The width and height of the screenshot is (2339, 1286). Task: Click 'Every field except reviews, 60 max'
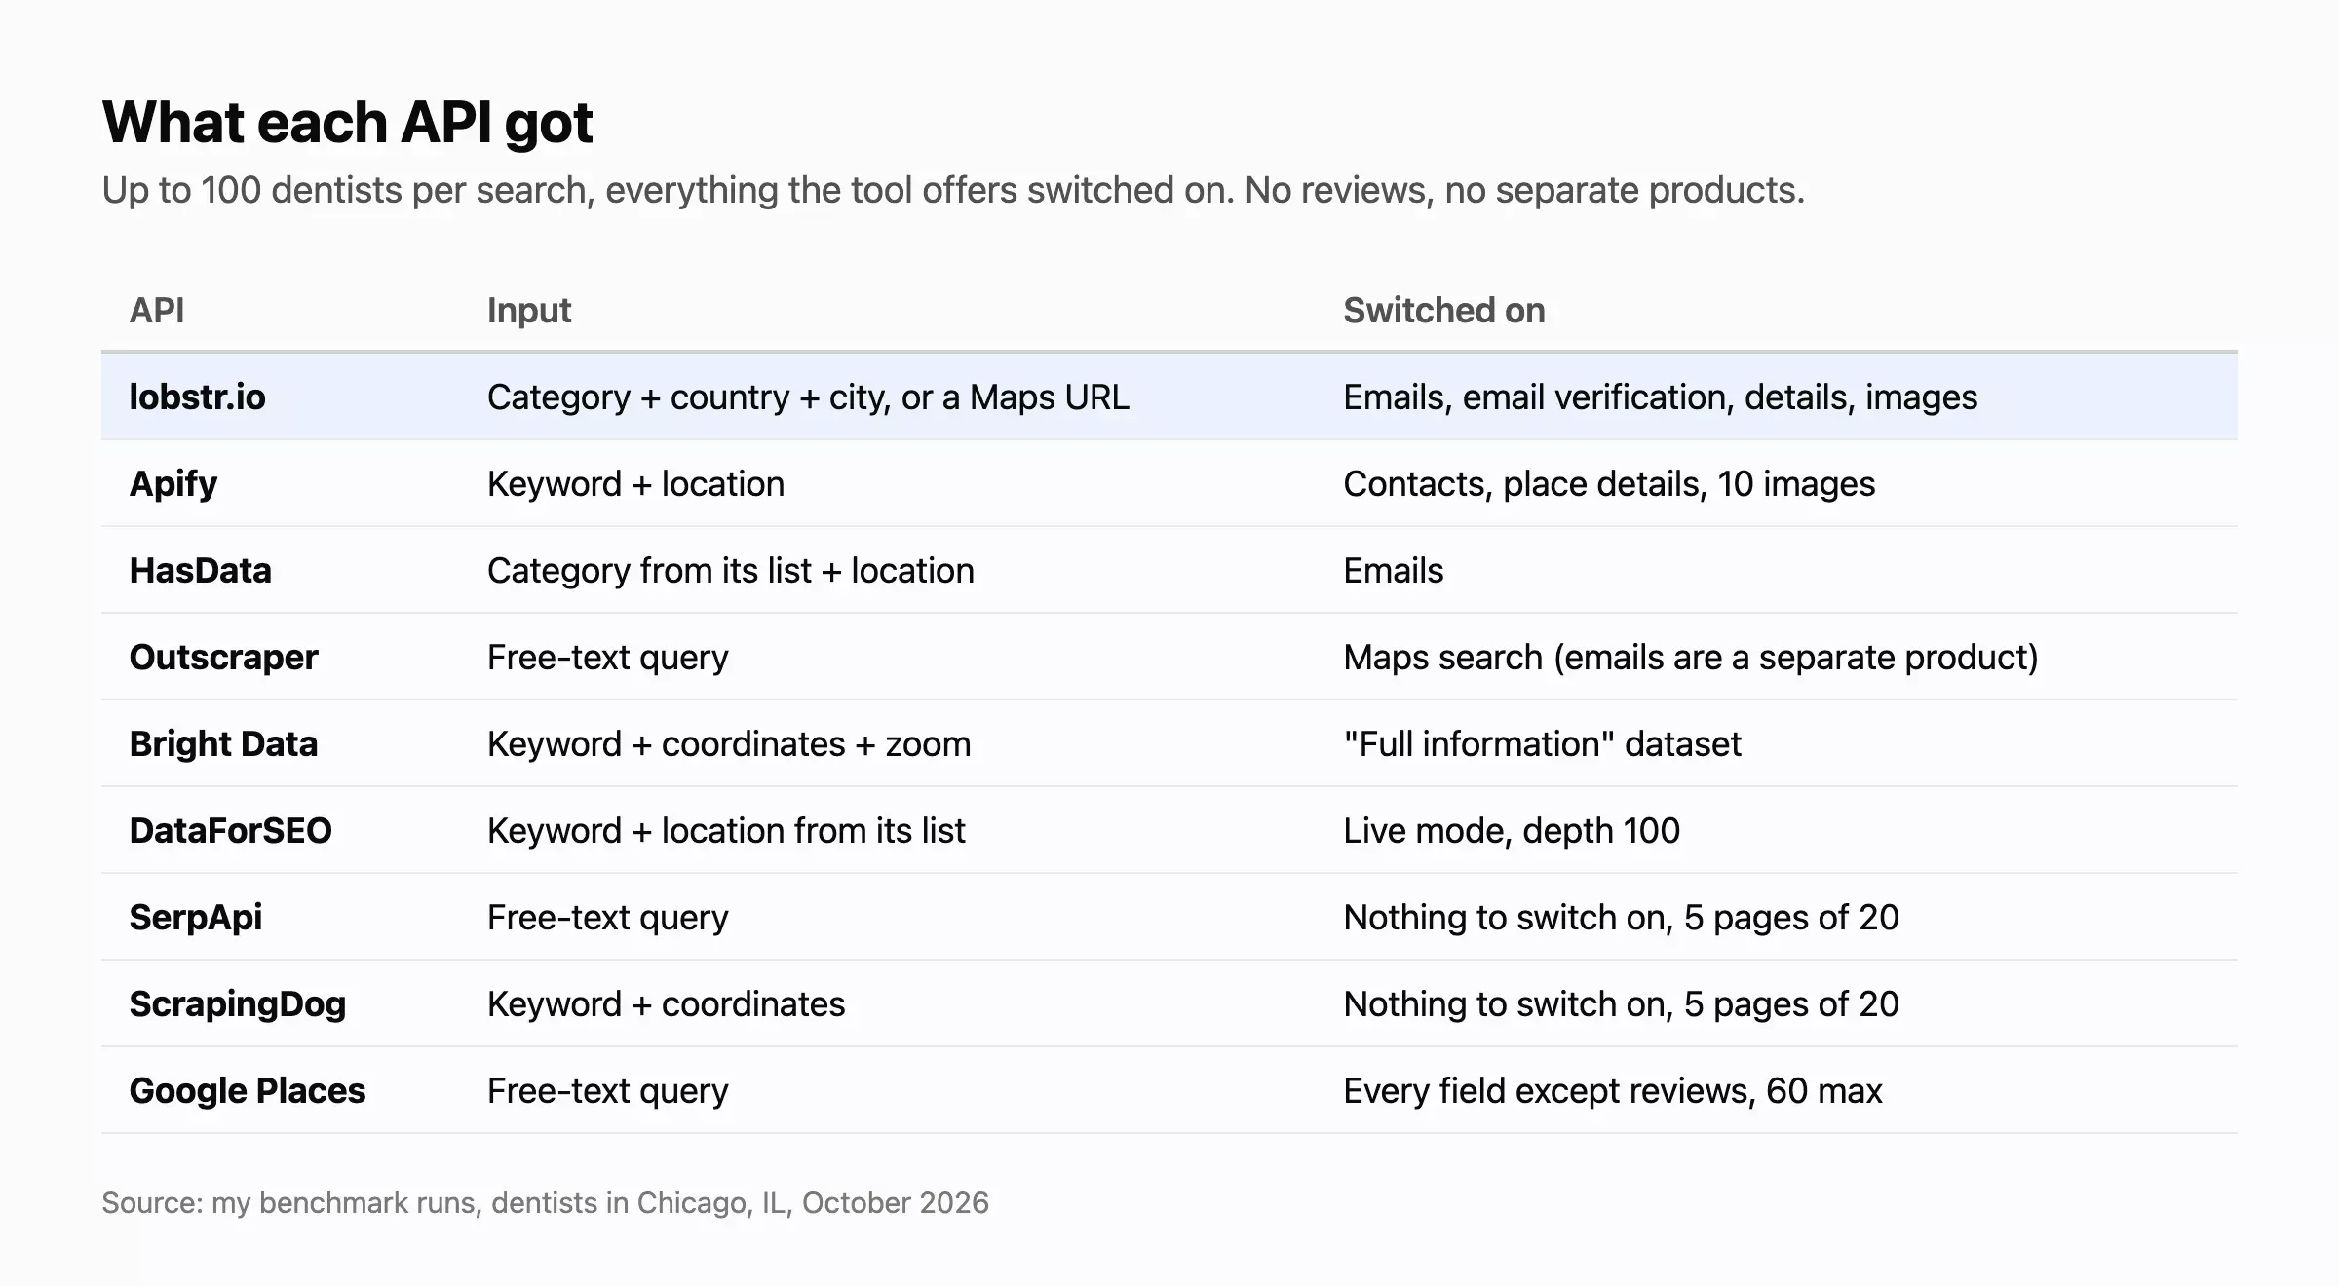pos(1613,1091)
